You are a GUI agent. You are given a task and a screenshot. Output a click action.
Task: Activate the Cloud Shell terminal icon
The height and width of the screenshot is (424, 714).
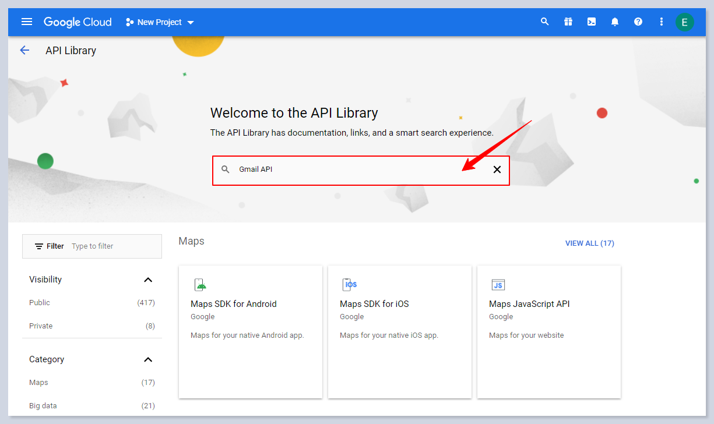[x=592, y=22]
